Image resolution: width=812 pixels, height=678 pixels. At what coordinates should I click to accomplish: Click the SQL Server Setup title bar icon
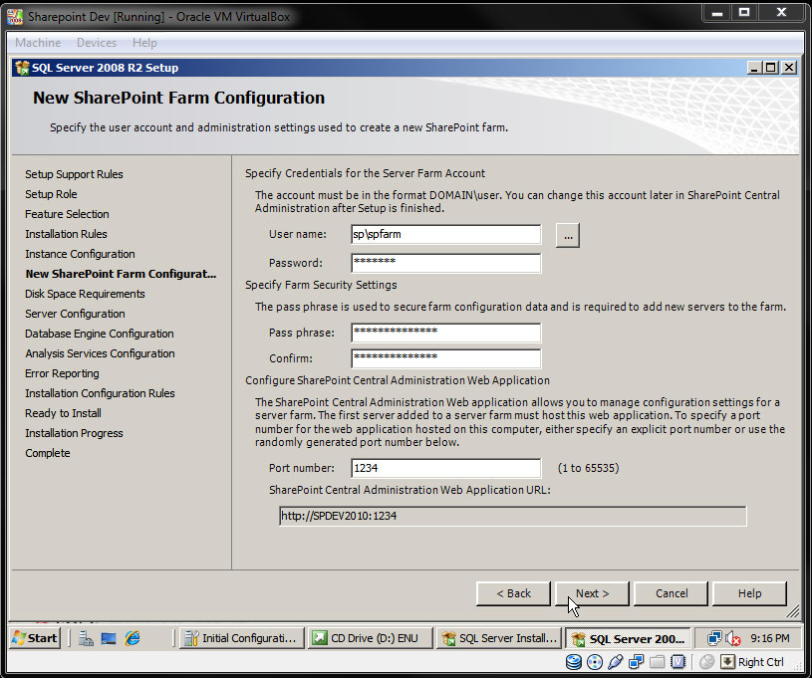click(22, 68)
